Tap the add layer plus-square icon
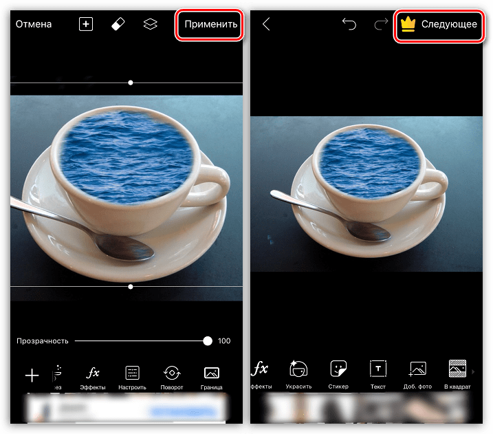Screen dimensions: 493x434 click(x=86, y=24)
